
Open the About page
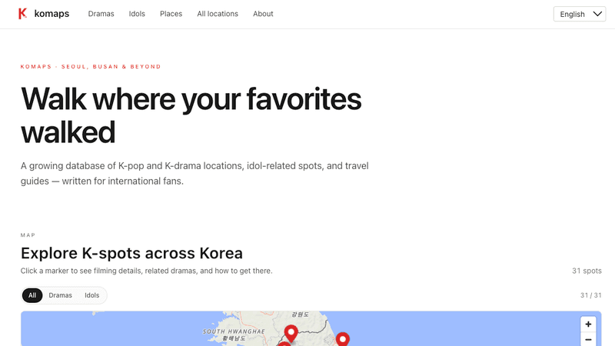263,14
